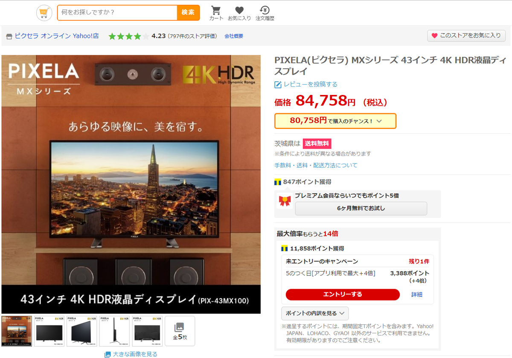Click the 6ヶ月無料でお試し button
This screenshot has height=358, width=512.
tap(361, 208)
